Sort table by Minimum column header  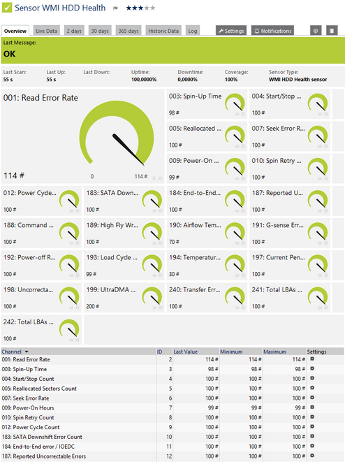(x=231, y=352)
